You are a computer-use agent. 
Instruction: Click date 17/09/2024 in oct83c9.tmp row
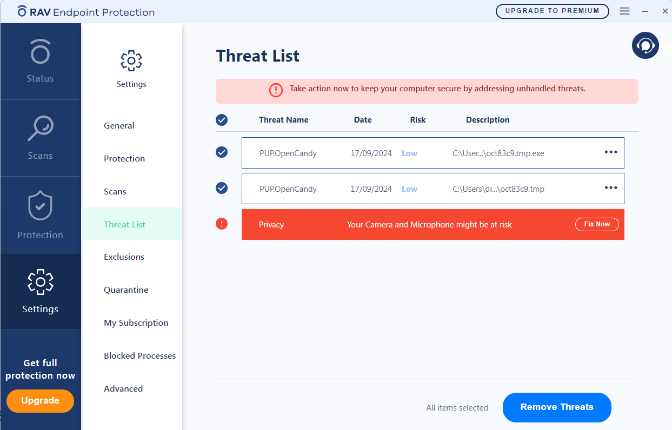click(x=371, y=189)
